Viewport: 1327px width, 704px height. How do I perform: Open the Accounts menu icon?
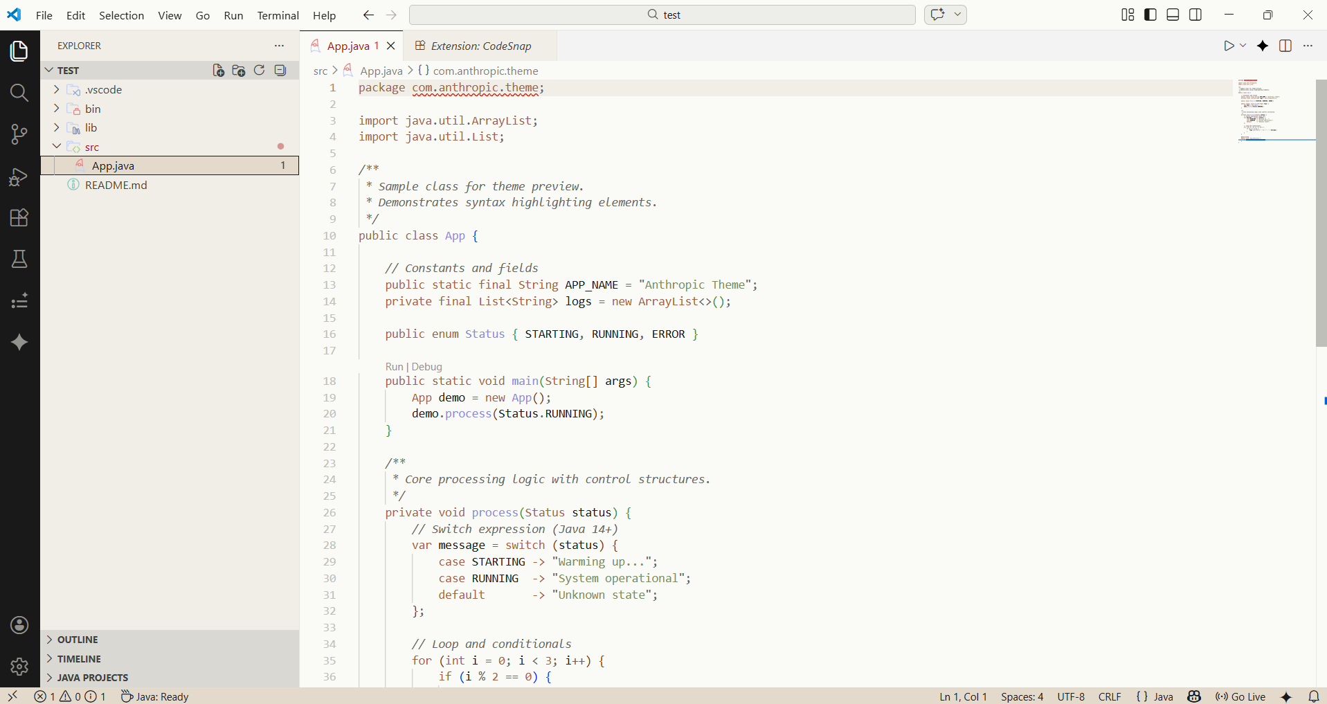(x=19, y=625)
